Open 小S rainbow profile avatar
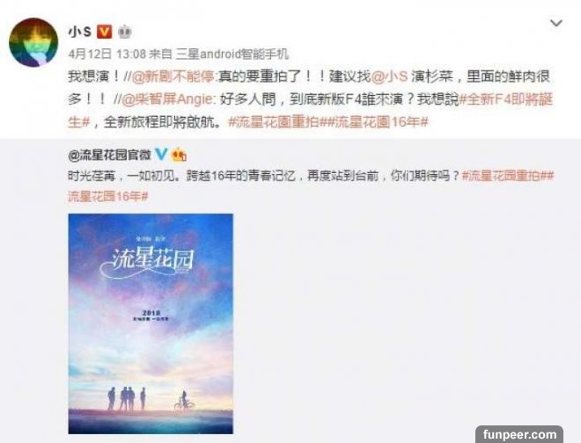 [33, 42]
